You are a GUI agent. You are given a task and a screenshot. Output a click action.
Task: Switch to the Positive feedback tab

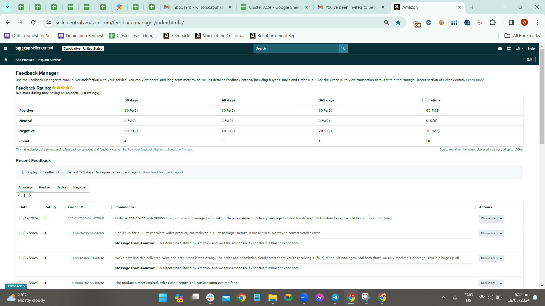44,187
